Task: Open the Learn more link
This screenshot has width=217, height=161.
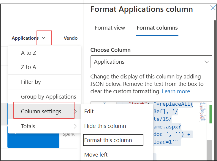Action: 176,91
